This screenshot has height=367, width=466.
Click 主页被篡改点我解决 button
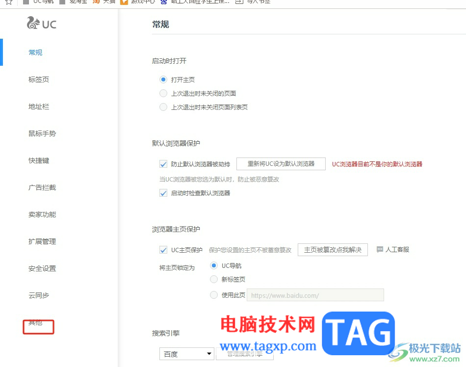pyautogui.click(x=333, y=249)
